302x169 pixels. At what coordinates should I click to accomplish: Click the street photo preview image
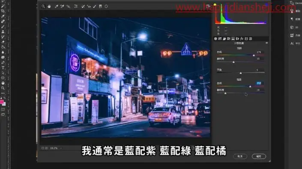tap(126, 77)
